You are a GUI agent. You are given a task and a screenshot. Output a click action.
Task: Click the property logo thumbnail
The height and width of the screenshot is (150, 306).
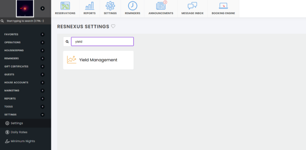pyautogui.click(x=25, y=8)
